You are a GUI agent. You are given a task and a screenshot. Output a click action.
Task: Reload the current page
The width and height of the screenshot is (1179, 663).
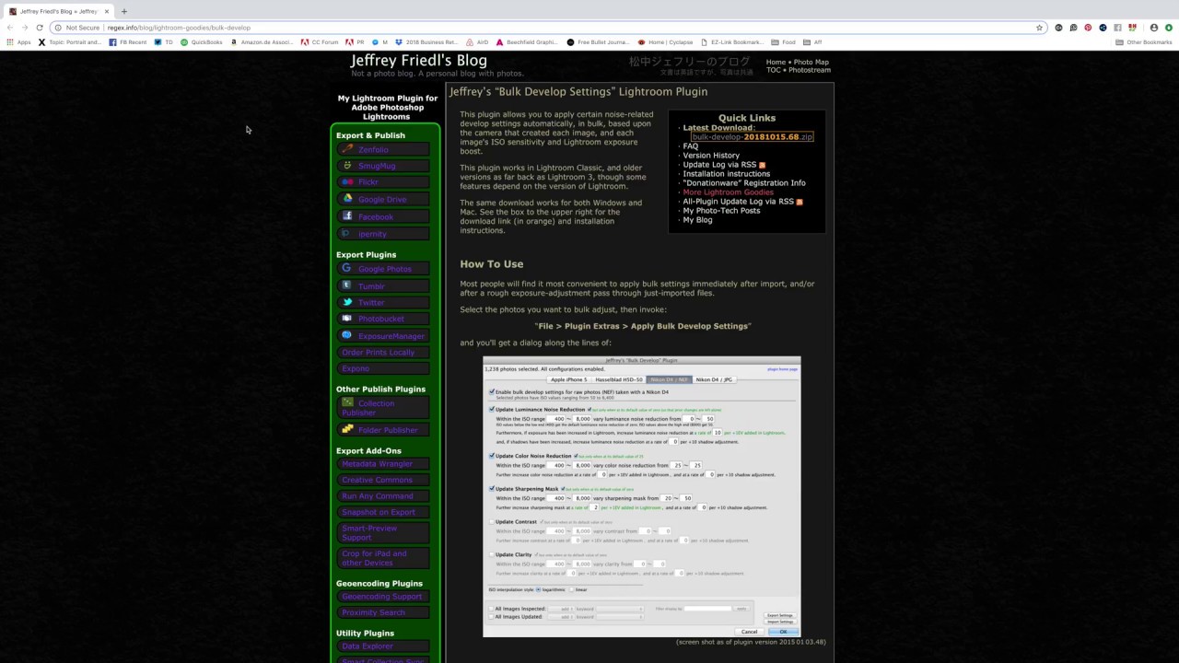(40, 28)
